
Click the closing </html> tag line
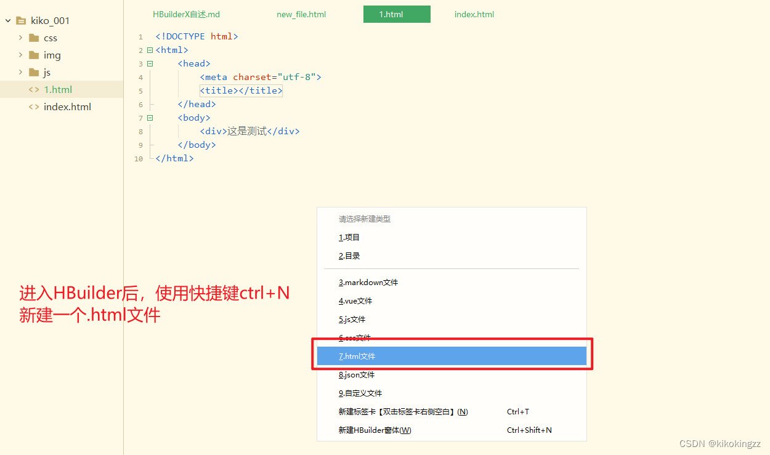click(174, 158)
